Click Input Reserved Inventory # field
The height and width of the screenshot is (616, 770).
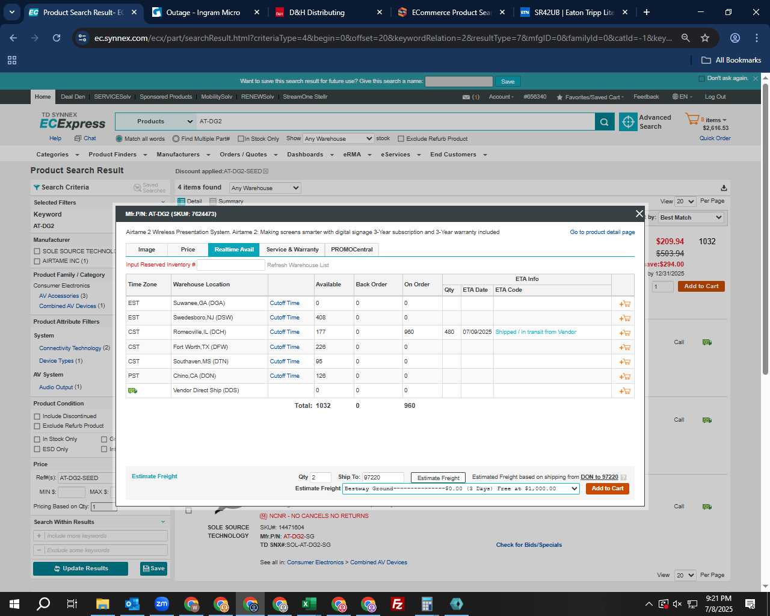pyautogui.click(x=231, y=265)
